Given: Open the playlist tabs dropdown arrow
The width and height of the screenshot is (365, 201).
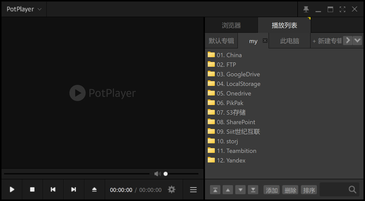Looking at the screenshot, I should point(357,40).
